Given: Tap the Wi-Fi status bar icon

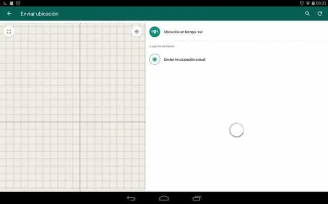Looking at the screenshot, I should click(x=308, y=3).
